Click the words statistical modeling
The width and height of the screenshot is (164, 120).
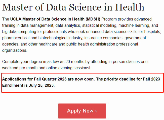pos(99,25)
